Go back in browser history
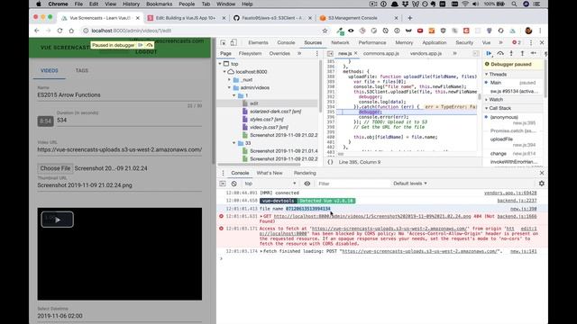The height and width of the screenshot is (324, 577). coord(37,31)
